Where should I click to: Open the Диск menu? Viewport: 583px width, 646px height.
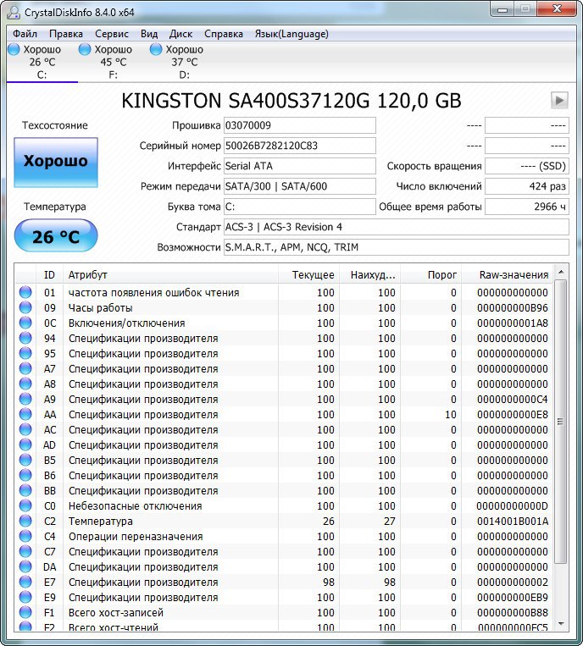pos(180,34)
